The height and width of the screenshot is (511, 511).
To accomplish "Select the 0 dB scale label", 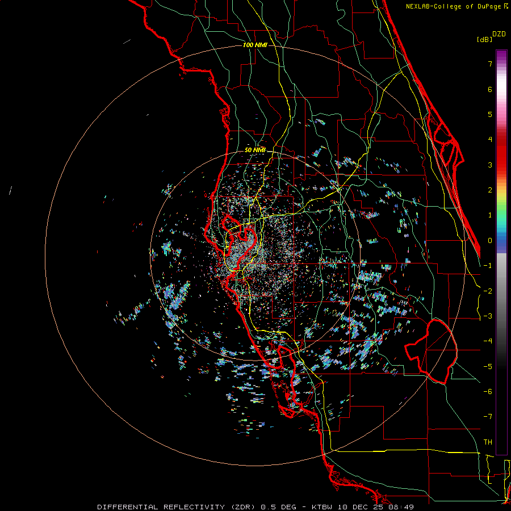I will tap(490, 241).
